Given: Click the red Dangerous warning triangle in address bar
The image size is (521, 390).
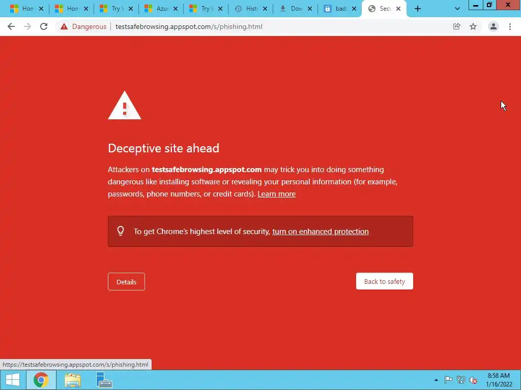Looking at the screenshot, I should (64, 26).
